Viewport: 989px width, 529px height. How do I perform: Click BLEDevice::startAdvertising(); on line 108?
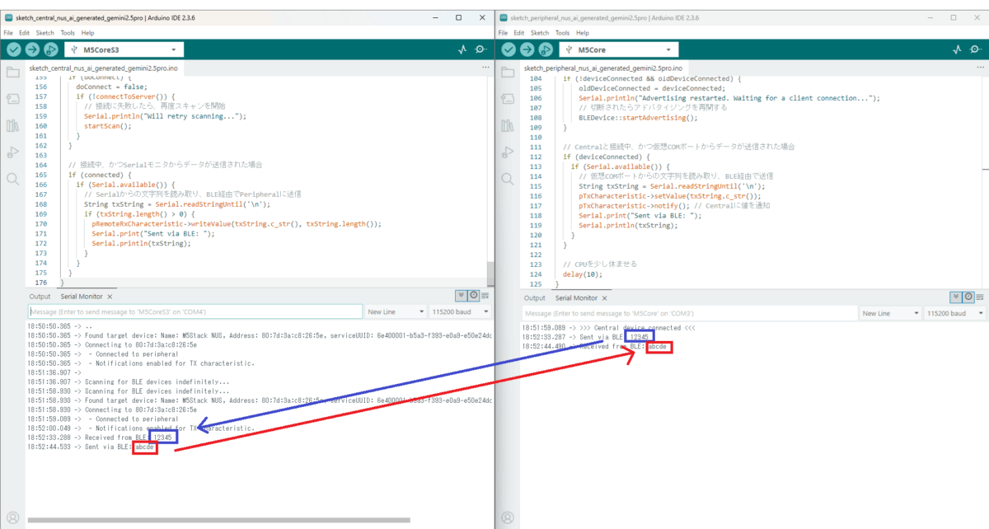tap(638, 117)
